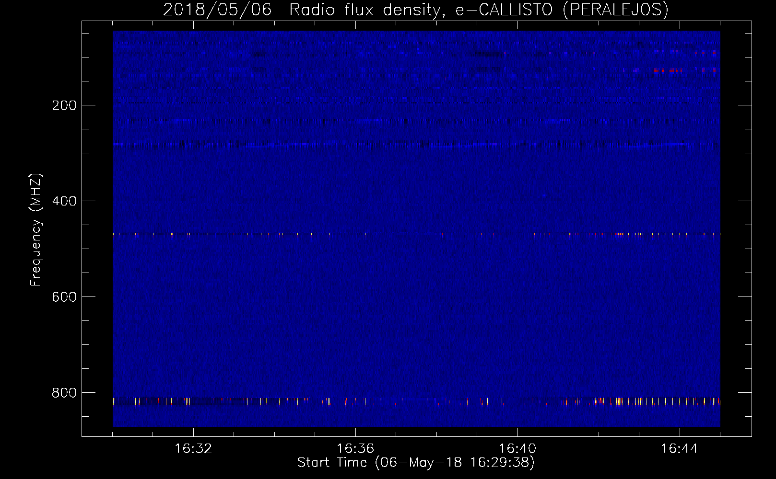This screenshot has height=479, width=776.
Task: Click the bright spot on the 470 MHz line
Action: (x=620, y=234)
